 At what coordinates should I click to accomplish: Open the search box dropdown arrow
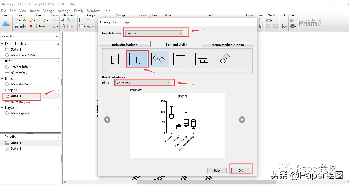(x=57, y=36)
